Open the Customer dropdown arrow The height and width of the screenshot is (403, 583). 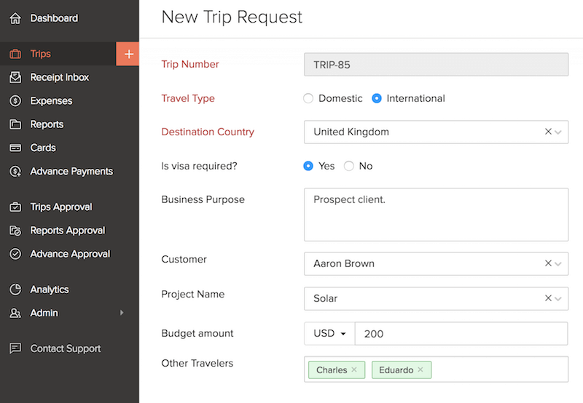[x=558, y=264]
